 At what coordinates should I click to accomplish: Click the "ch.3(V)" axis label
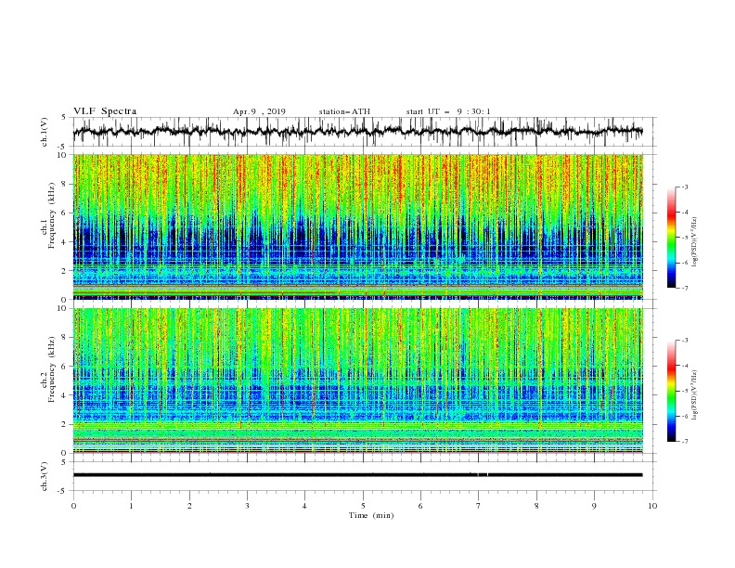coord(45,476)
